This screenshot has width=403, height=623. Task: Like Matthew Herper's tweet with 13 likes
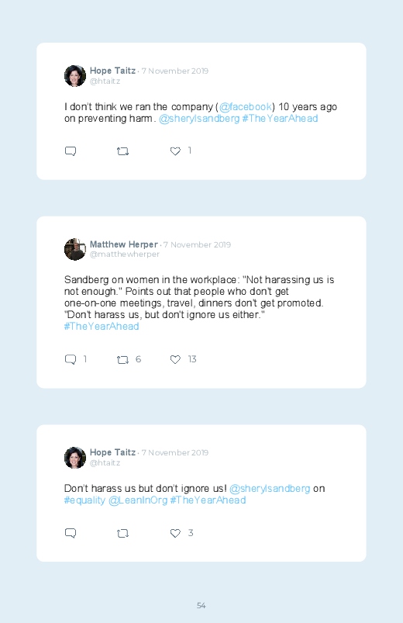175,359
